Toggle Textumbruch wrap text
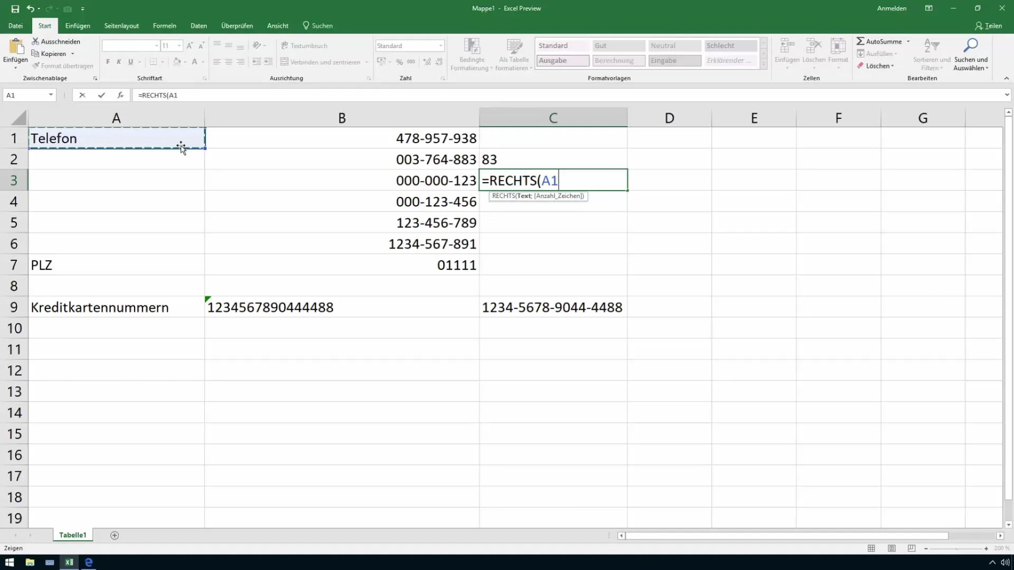Screen dimensions: 1014x570 click(x=304, y=46)
